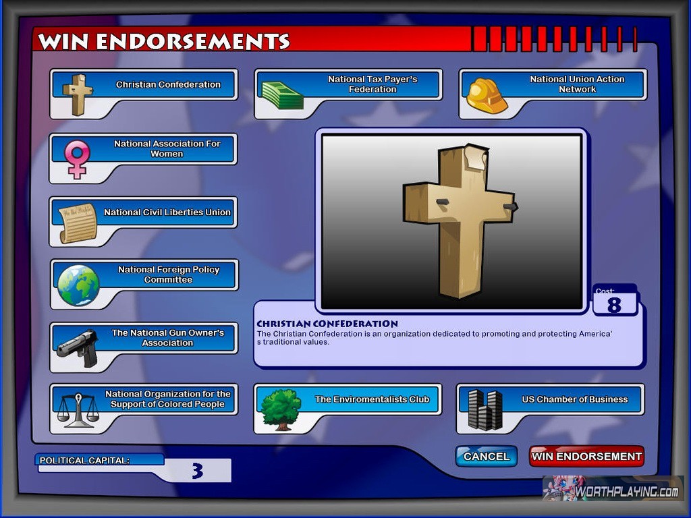Select the pink female symbol icon
This screenshot has width=691, height=518.
[x=77, y=159]
